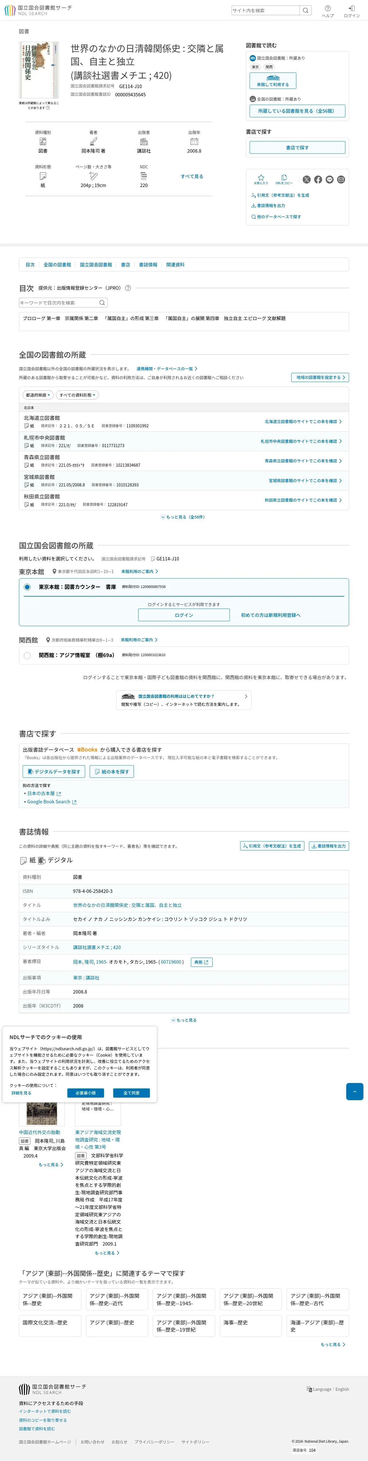Click 引用文(参考文献注)を生成 in the sidebar

pos(280,195)
